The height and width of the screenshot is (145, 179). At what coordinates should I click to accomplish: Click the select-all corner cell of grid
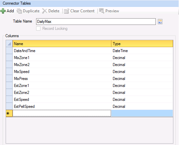pyautogui.click(x=9, y=43)
